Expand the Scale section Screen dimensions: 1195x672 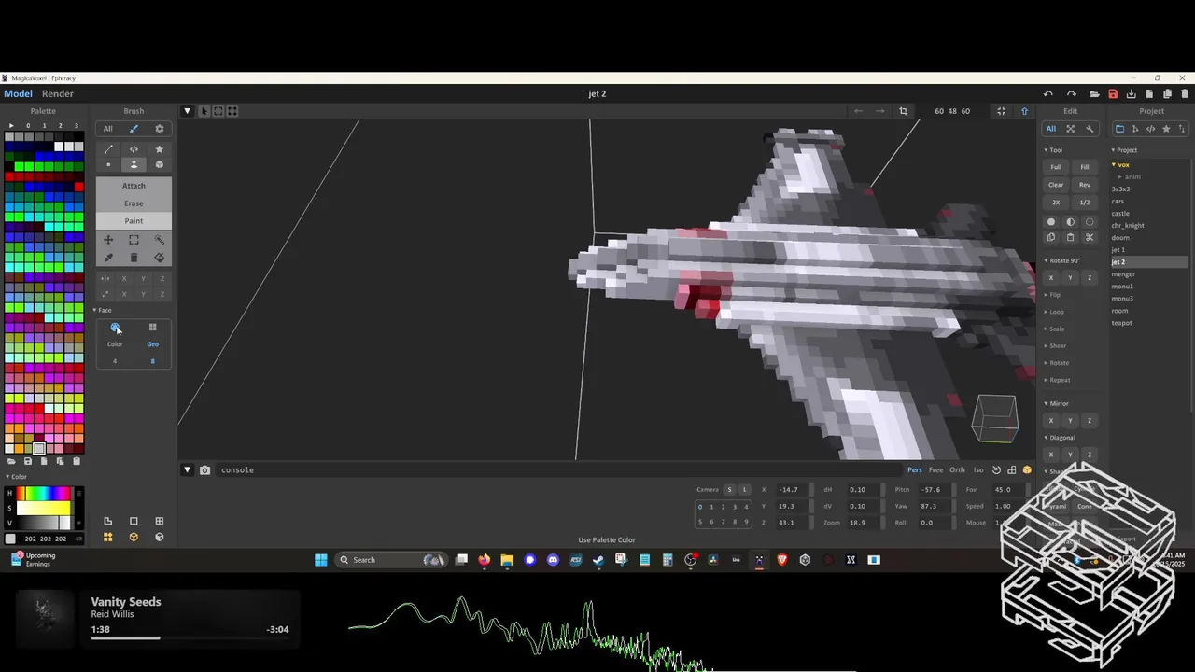1054,329
